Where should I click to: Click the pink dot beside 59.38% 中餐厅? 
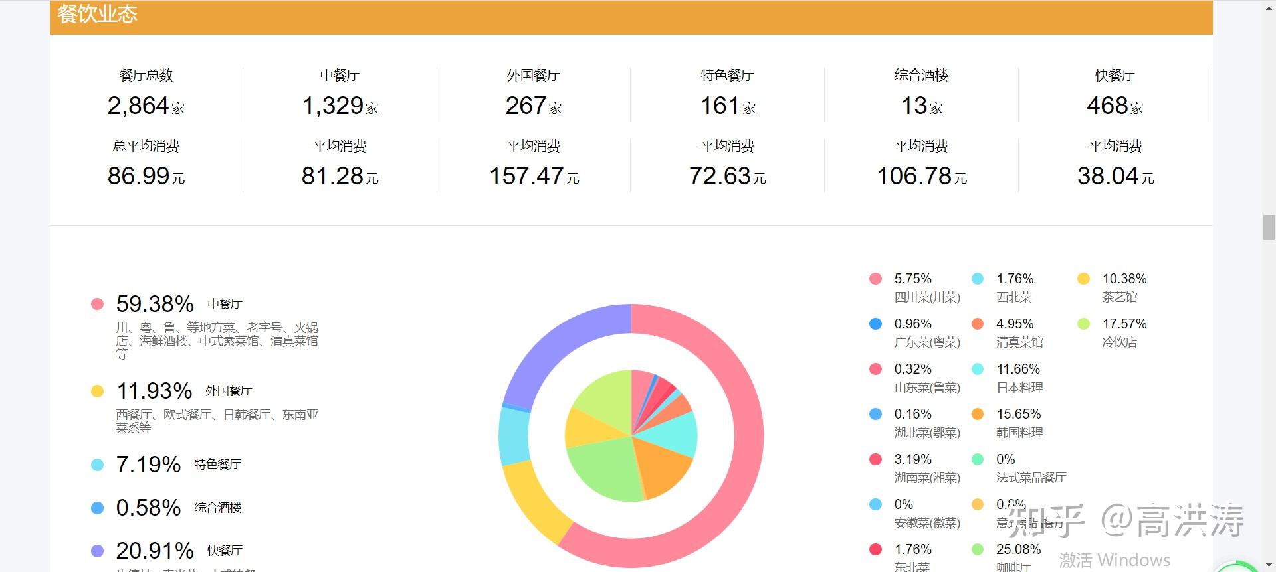pyautogui.click(x=97, y=304)
